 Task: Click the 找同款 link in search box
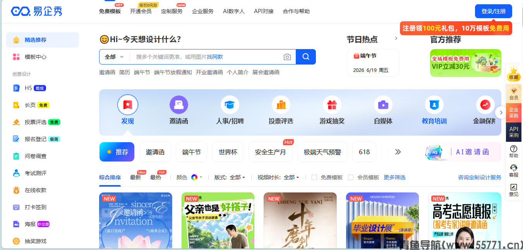pos(215,57)
